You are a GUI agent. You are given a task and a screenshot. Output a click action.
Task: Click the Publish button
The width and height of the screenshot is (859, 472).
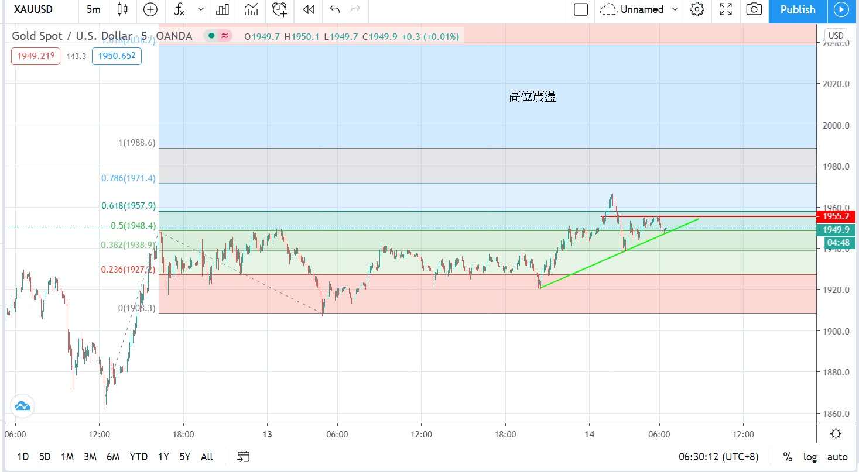[x=798, y=9]
